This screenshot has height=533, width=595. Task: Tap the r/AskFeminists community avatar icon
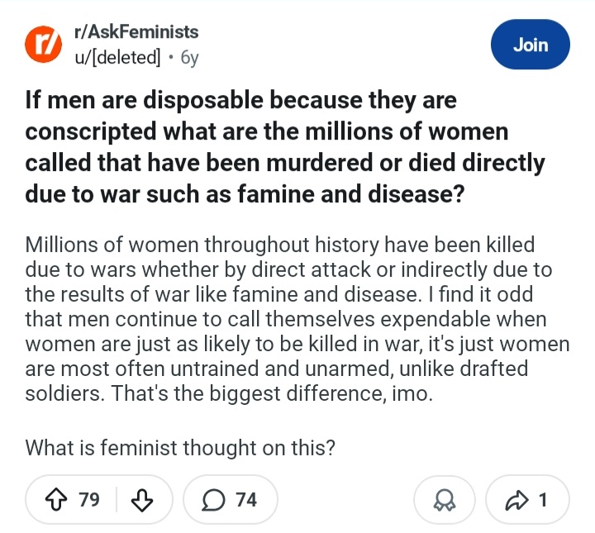pyautogui.click(x=41, y=44)
